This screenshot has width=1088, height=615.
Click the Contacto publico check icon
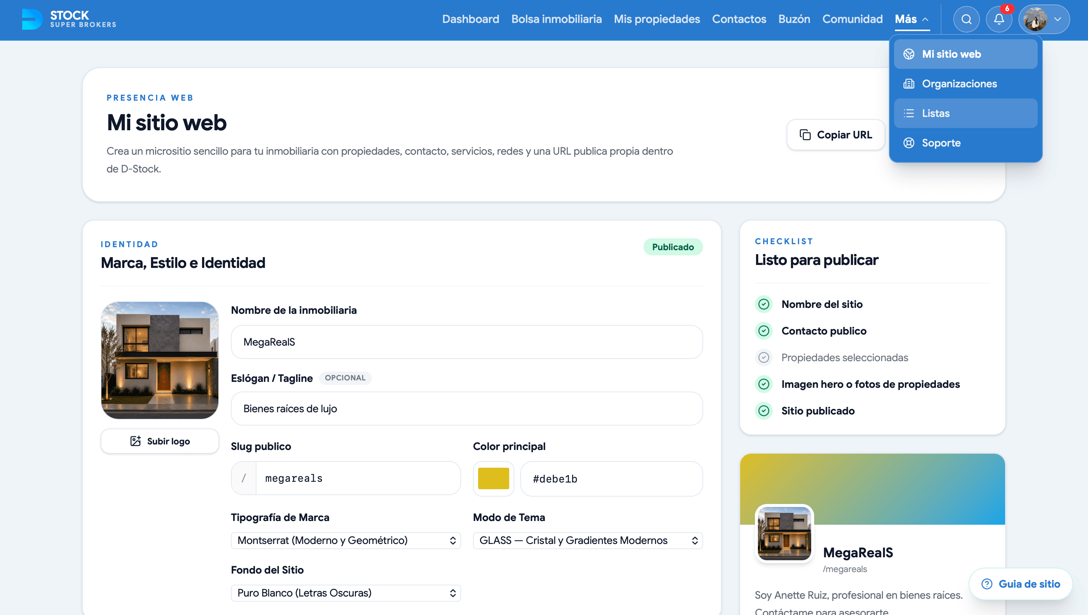point(763,331)
